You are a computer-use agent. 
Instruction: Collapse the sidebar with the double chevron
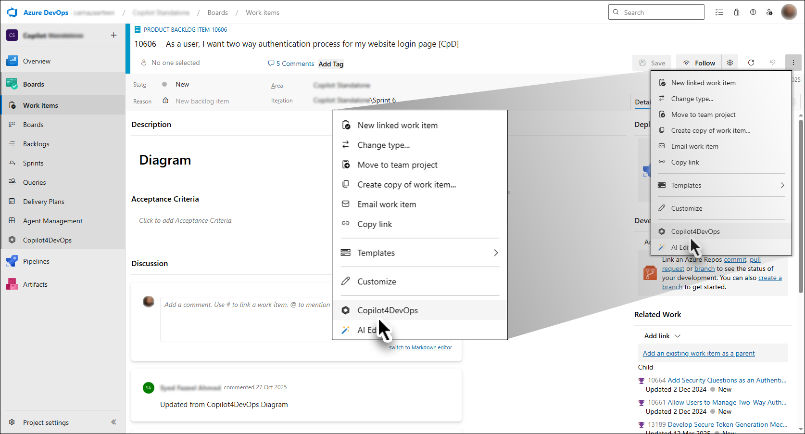pos(113,422)
